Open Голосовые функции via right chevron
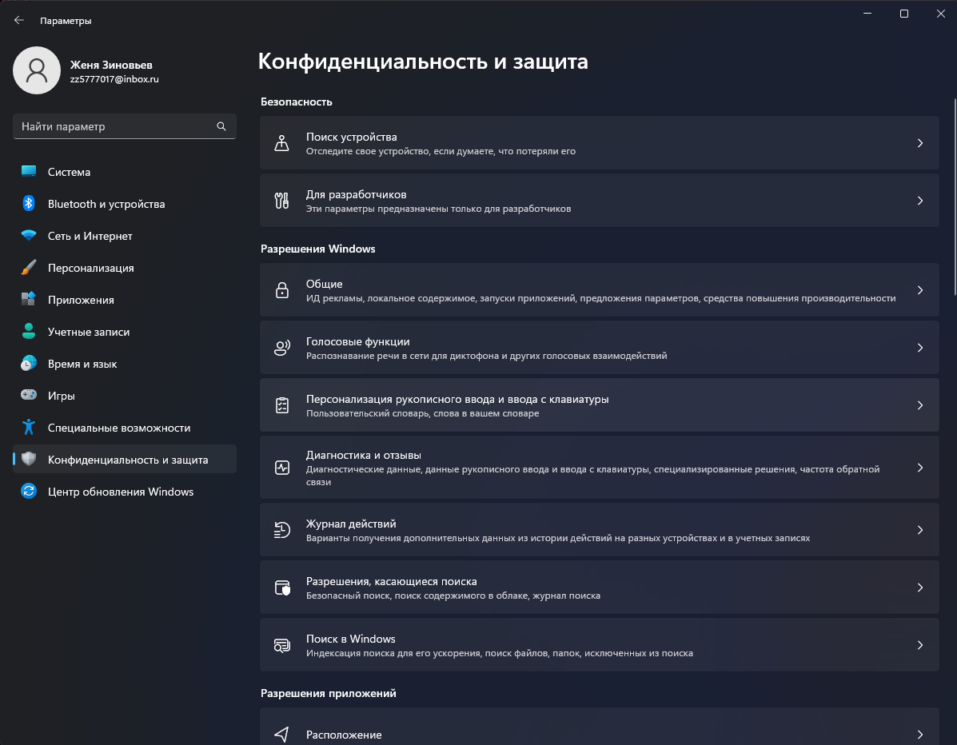Viewport: 957px width, 745px height. (x=919, y=347)
